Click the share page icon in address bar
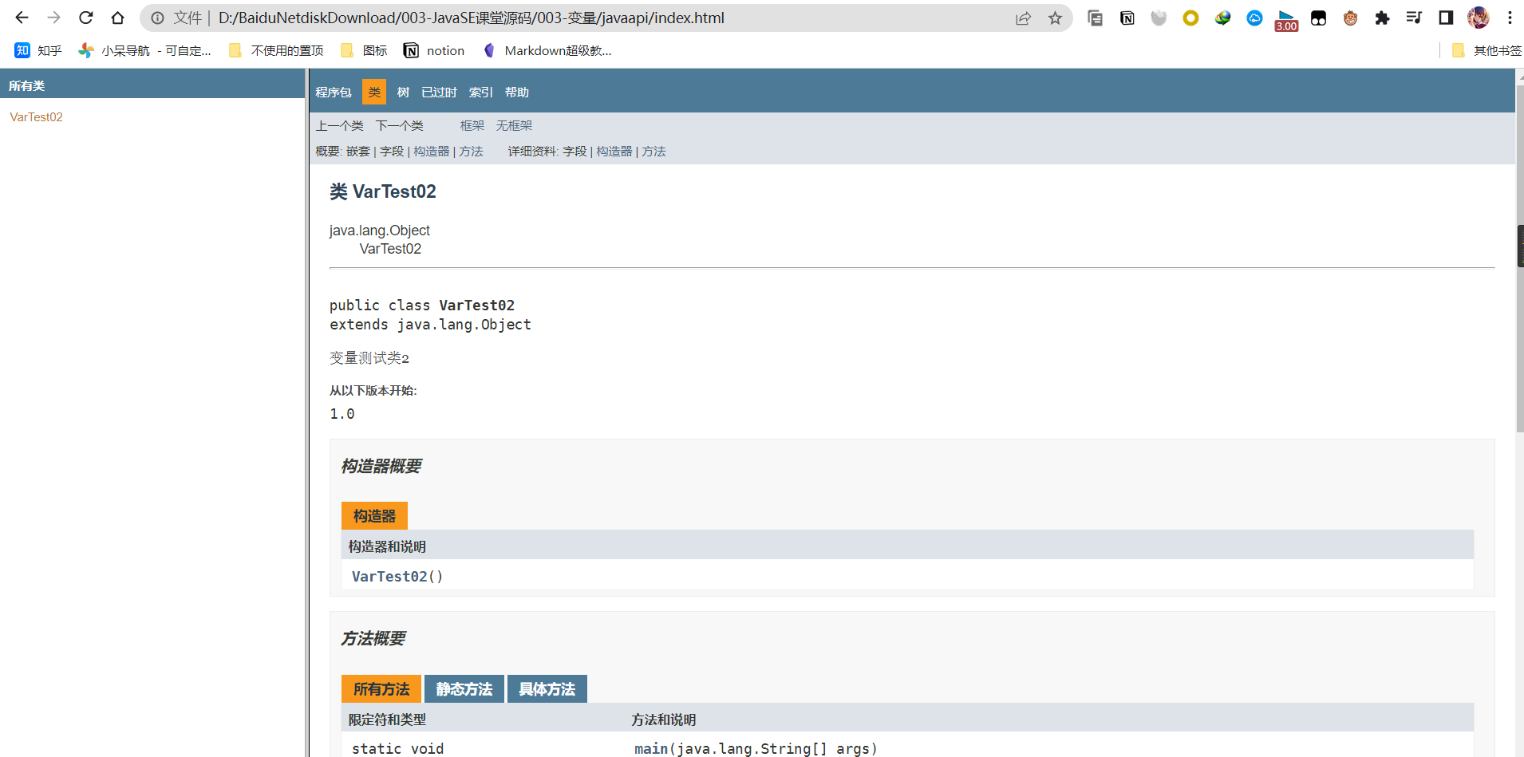Screen dimensions: 1524x757 (1023, 18)
